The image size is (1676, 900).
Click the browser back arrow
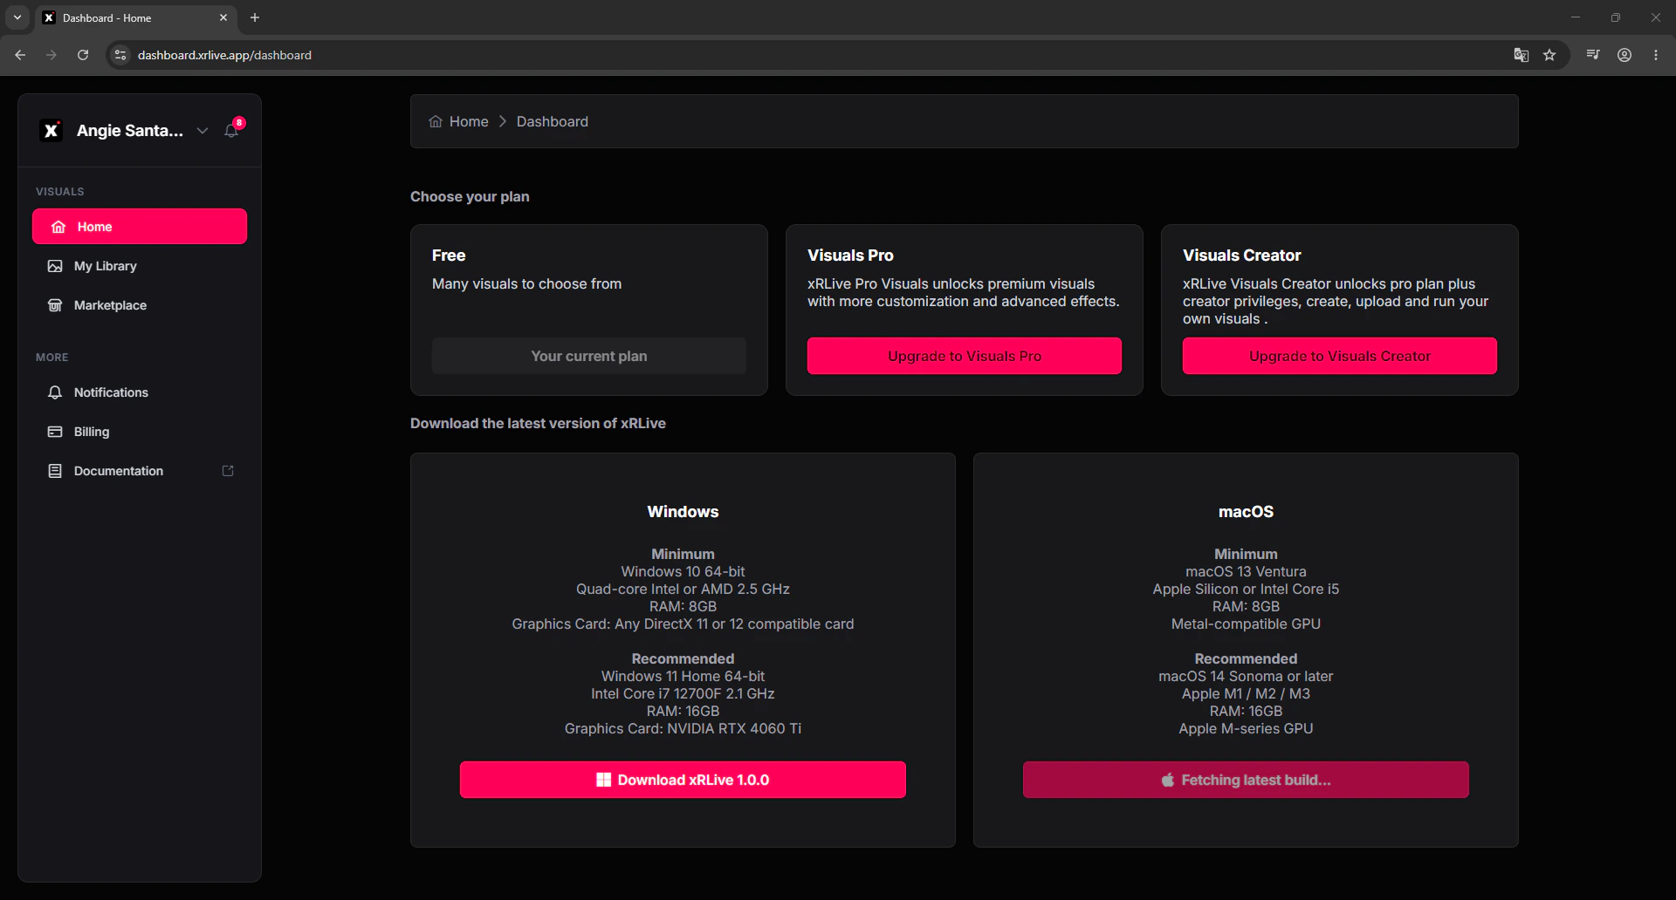click(20, 55)
